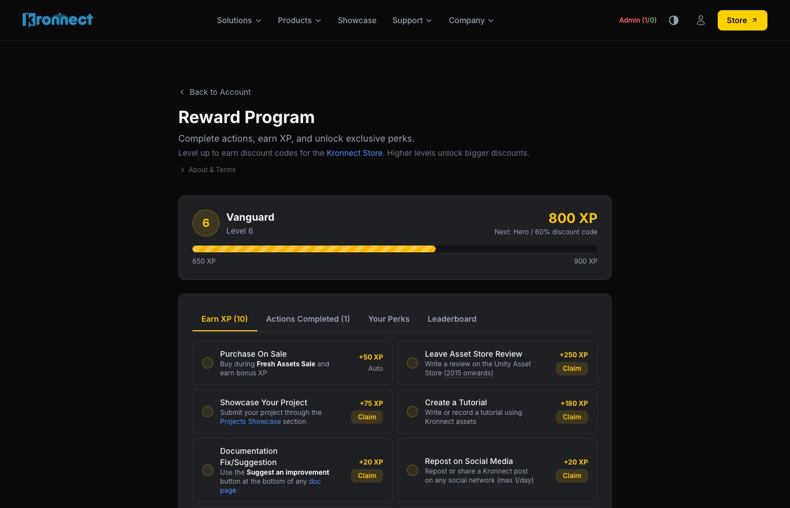Open the user profile icon

click(701, 20)
